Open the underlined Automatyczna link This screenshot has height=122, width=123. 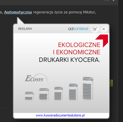pos(18,12)
